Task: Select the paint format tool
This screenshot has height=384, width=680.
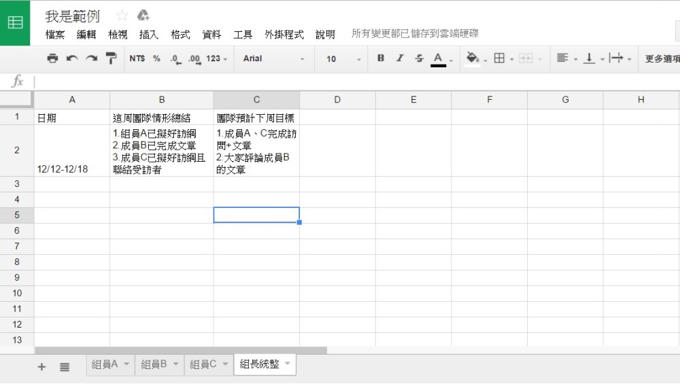Action: pyautogui.click(x=111, y=58)
